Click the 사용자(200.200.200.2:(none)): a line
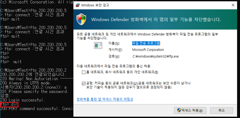The image size is (240, 118). click(x=33, y=87)
